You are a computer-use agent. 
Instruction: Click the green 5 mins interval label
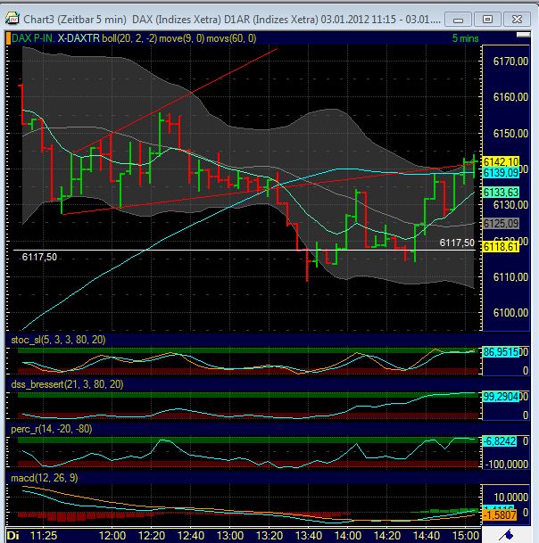click(x=465, y=38)
